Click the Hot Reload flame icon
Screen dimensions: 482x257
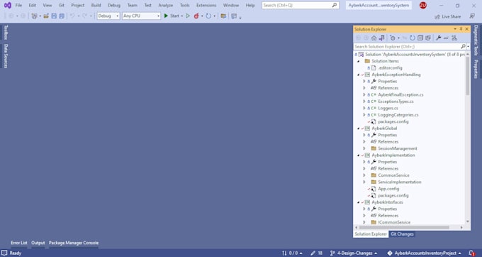pyautogui.click(x=196, y=16)
